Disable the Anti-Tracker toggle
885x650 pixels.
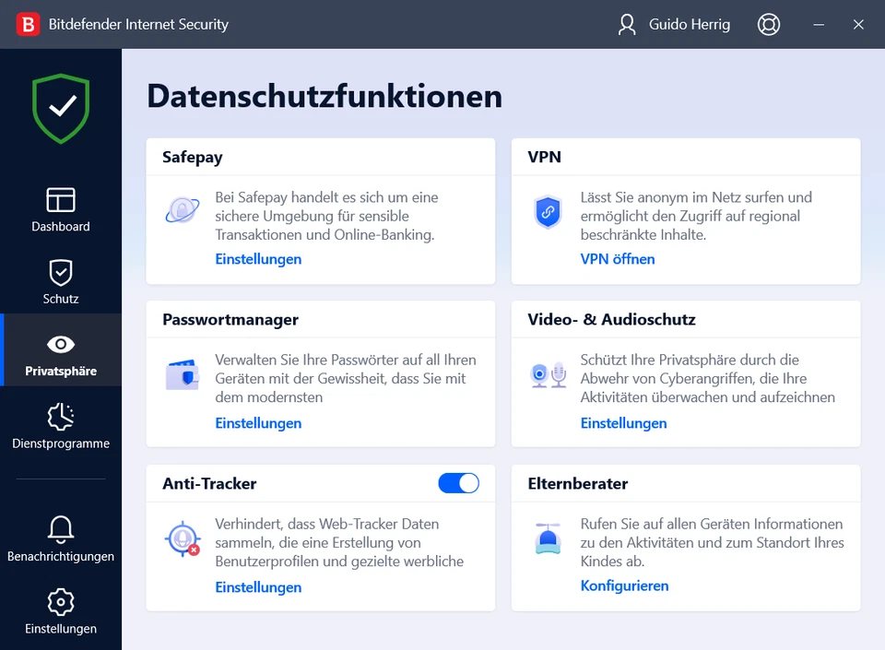tap(458, 483)
